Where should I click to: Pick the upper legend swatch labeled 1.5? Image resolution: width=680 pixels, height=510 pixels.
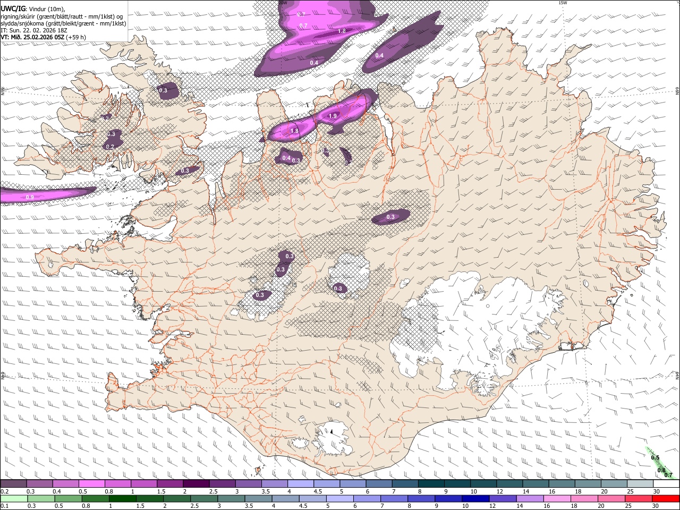click(170, 484)
